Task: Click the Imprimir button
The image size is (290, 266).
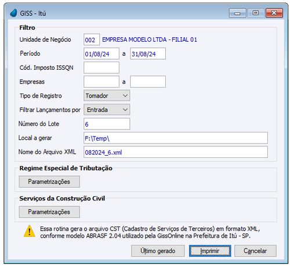Action: 210,251
